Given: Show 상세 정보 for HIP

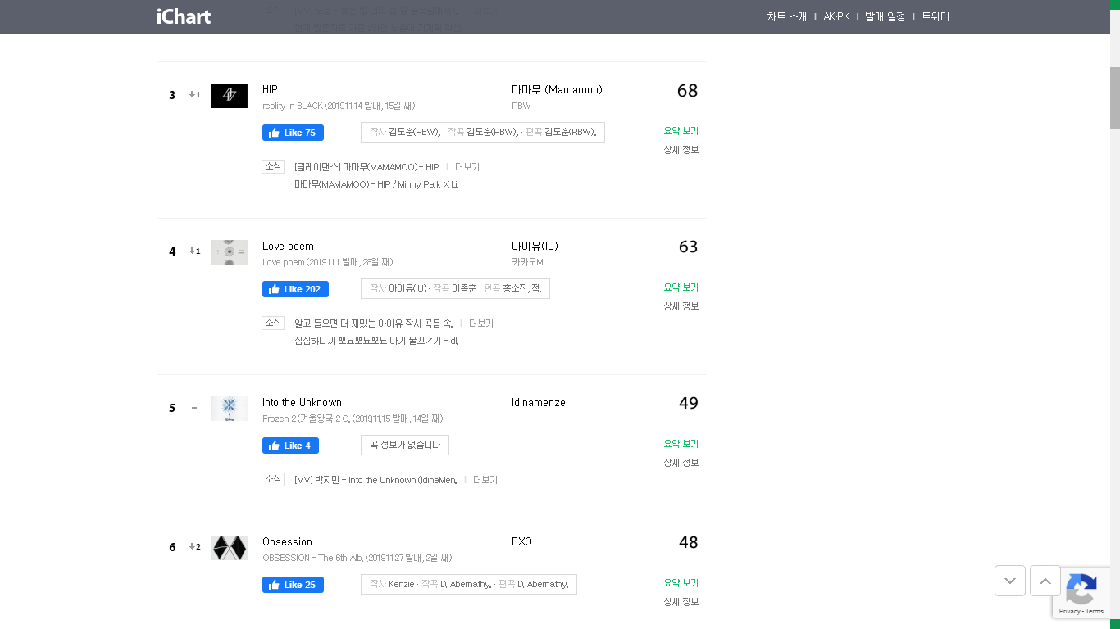Looking at the screenshot, I should 681,150.
